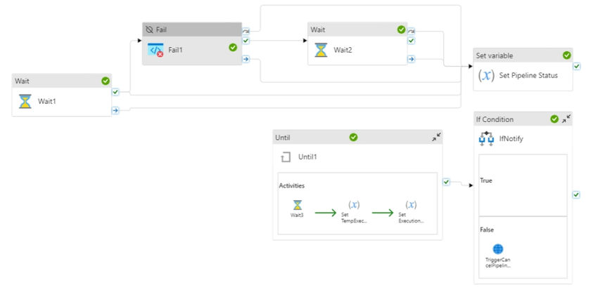Screen dimensions: 598x290
Task: Select the Fail activity header bar
Action: tap(192, 29)
